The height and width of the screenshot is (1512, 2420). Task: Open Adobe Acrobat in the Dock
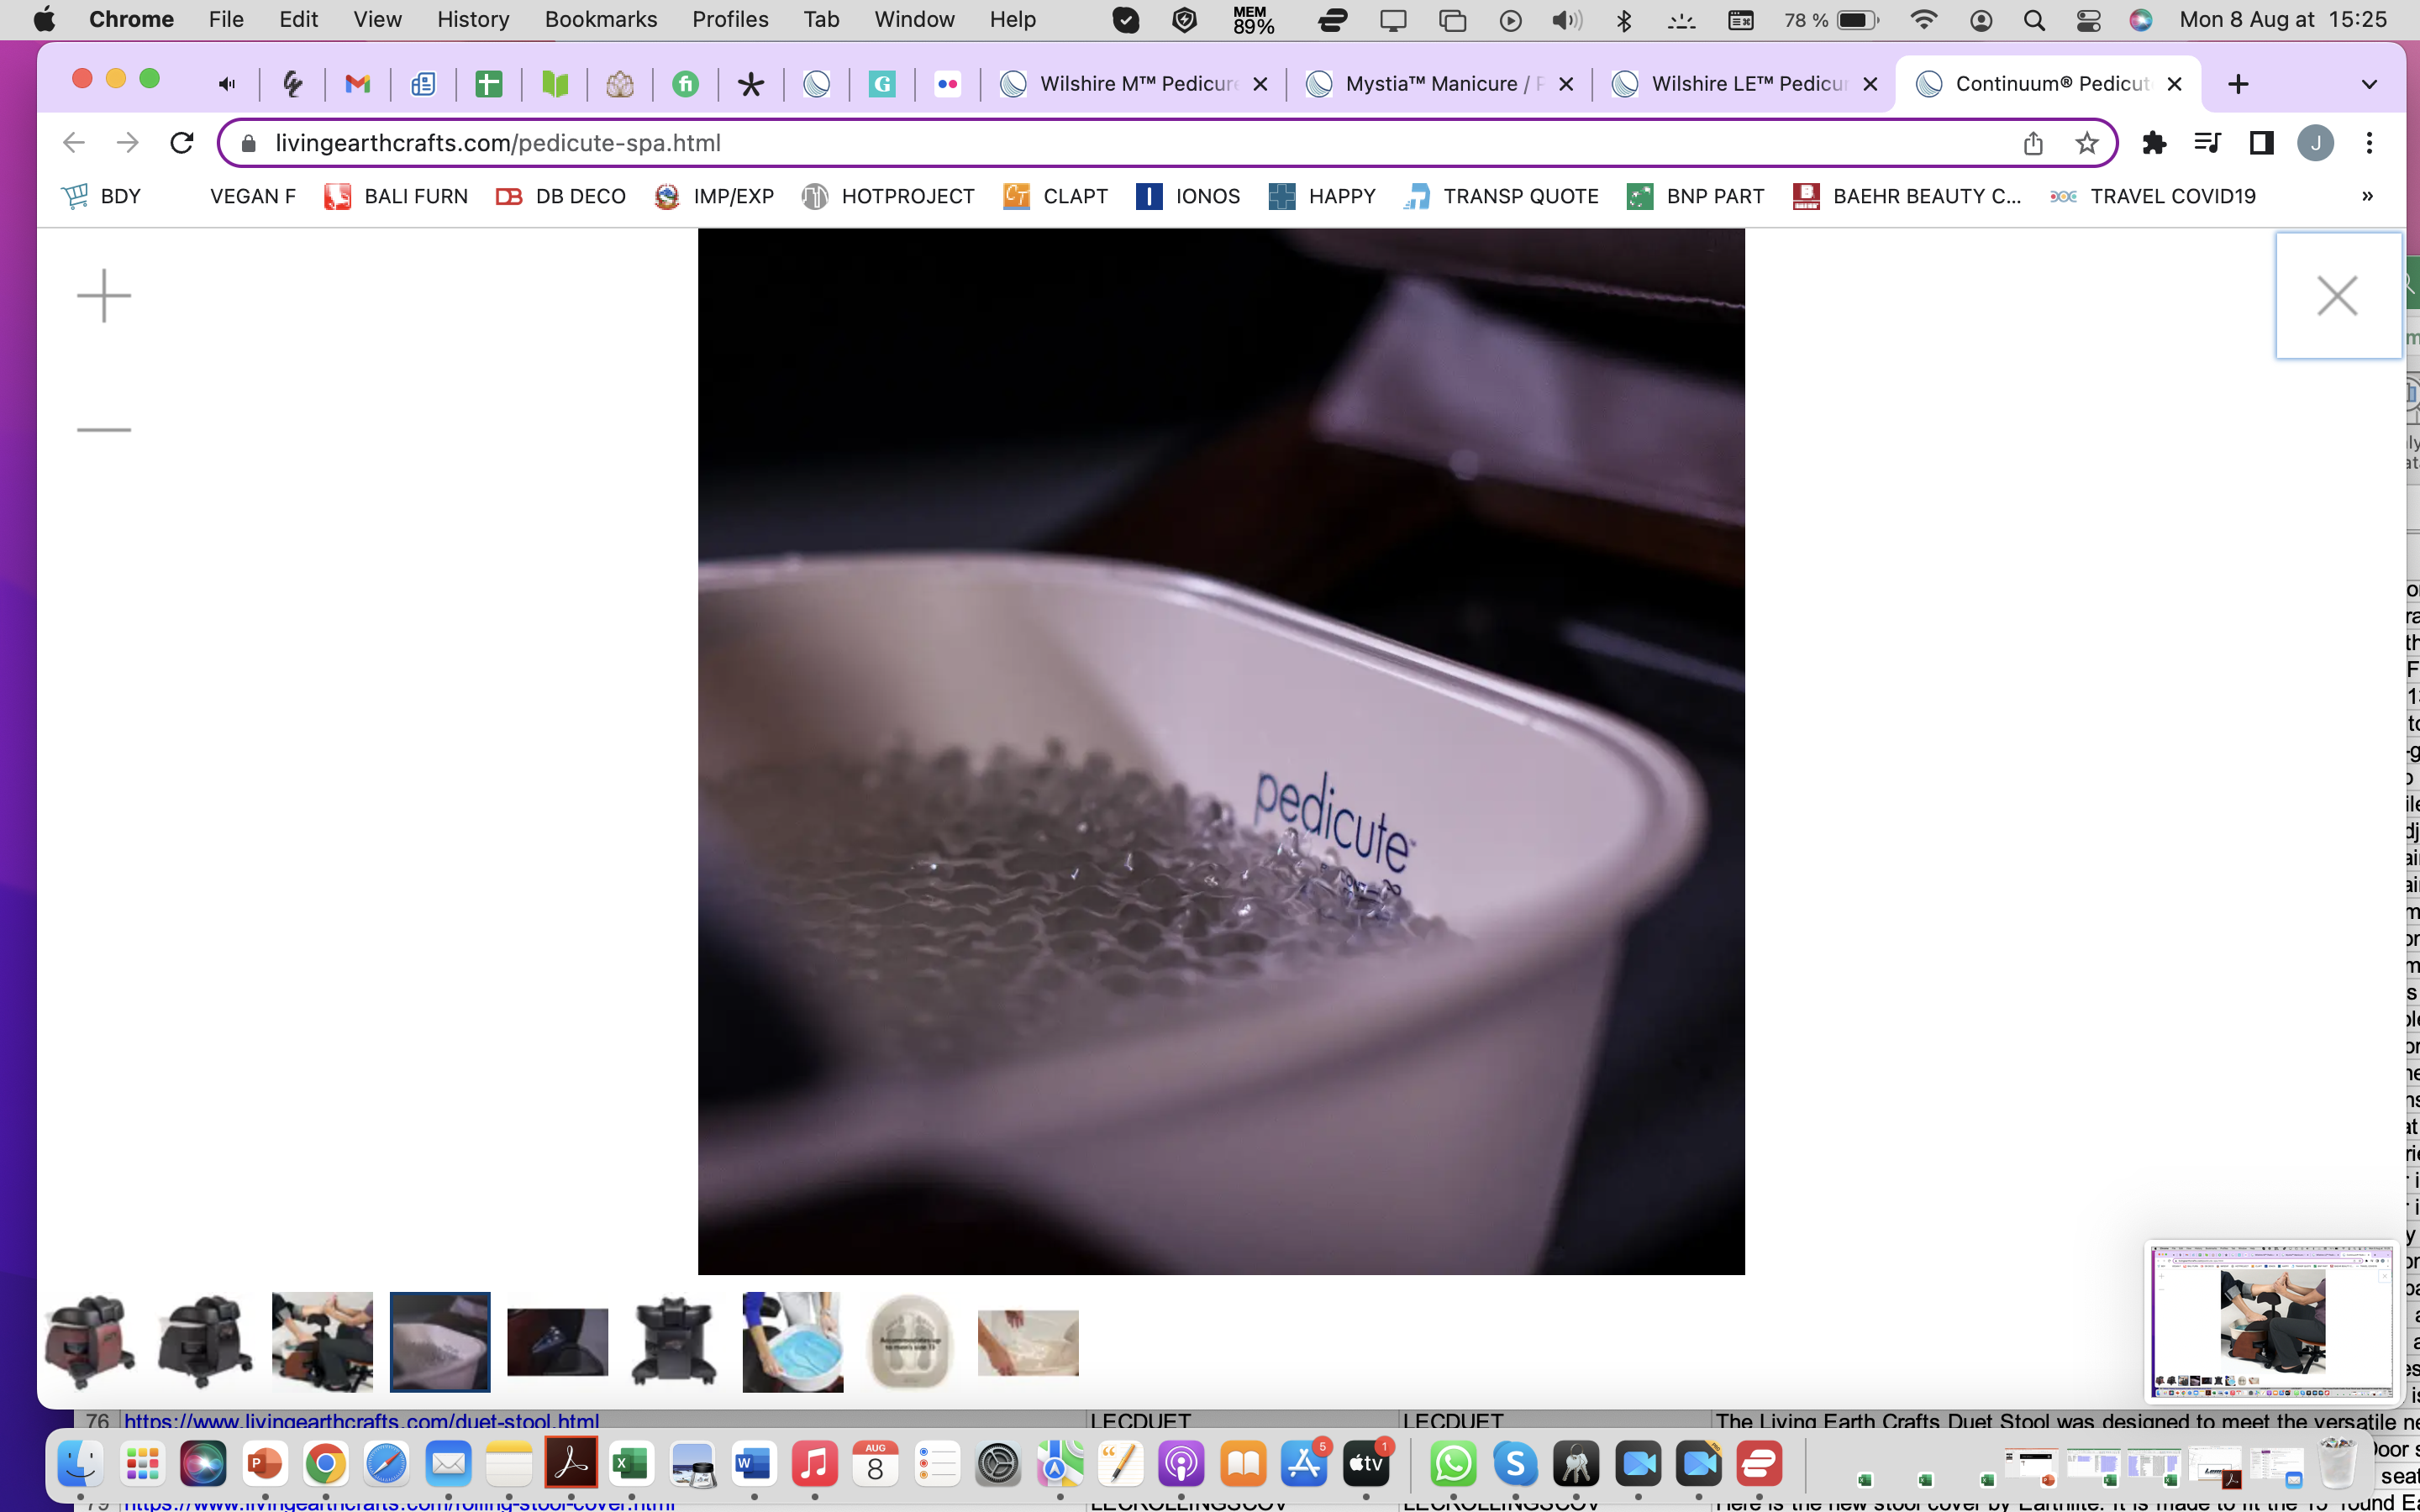tap(570, 1463)
